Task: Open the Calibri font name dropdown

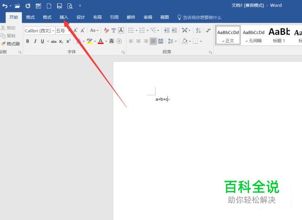Action: click(39, 31)
